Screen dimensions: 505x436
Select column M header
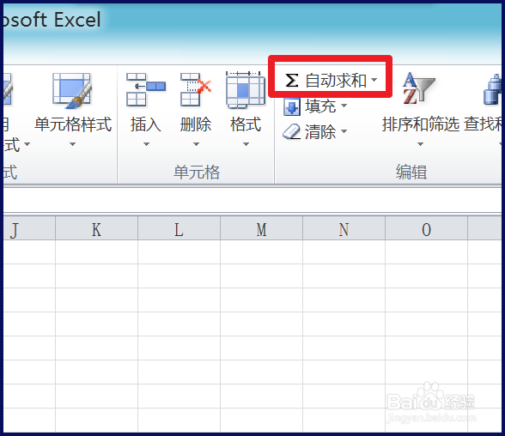pyautogui.click(x=261, y=228)
